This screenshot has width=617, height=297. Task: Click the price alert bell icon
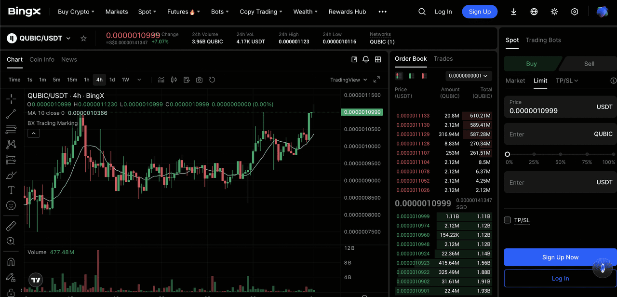(x=366, y=59)
